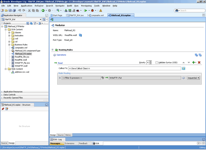This screenshot has height=150, width=206.
Task: Click the gear icon next to WriteFTP::Put
Action: [x=183, y=78]
